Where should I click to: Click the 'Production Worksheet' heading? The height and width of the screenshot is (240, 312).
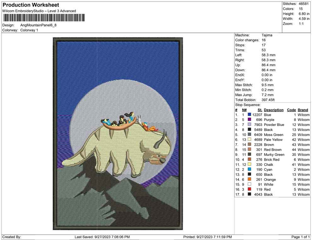coord(31,5)
